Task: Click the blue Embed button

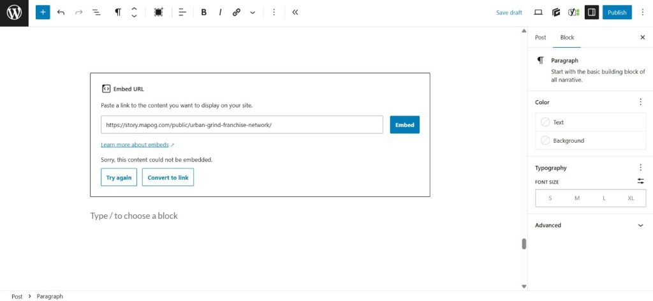Action: click(404, 125)
